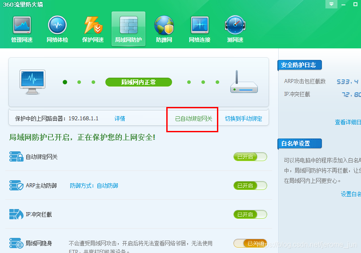Click the IP冲突拦截 counter in log panel

[x=297, y=94]
